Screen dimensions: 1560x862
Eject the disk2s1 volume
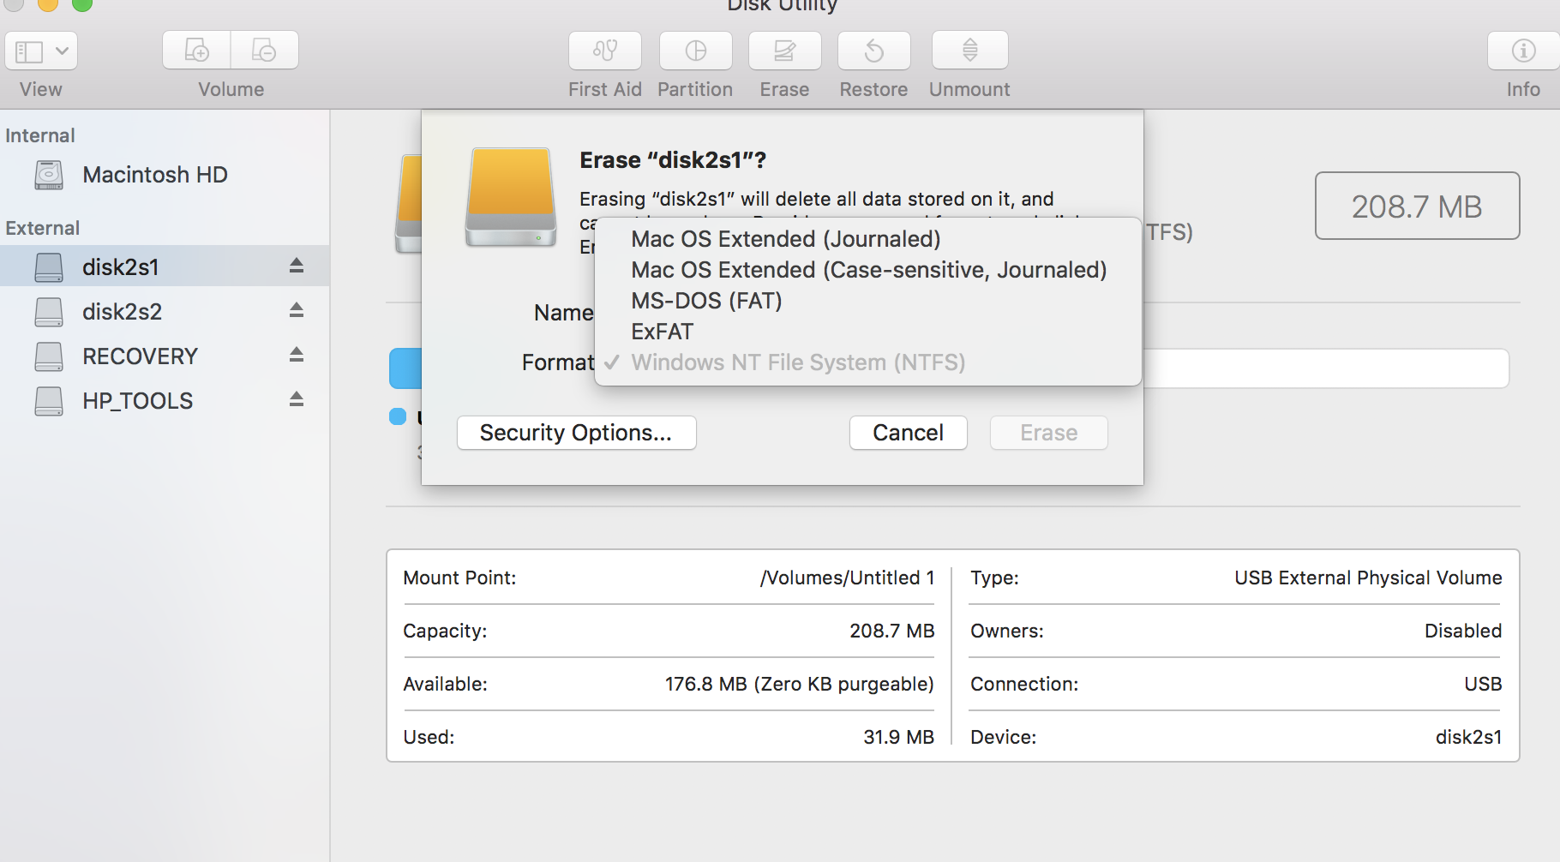(x=297, y=266)
